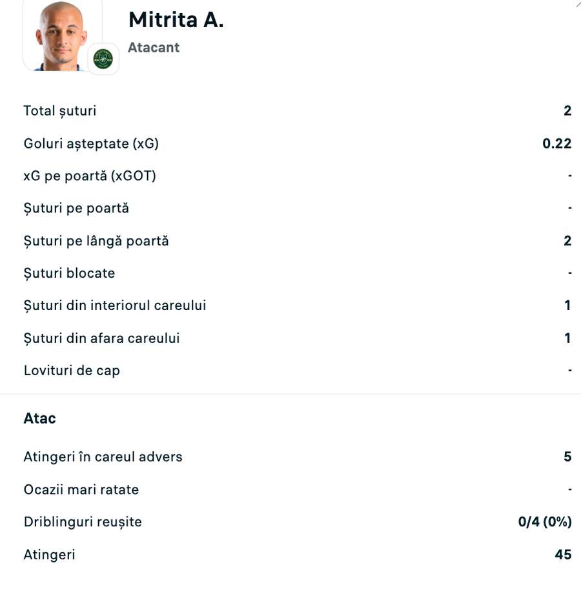Open the Total șuturi stat row
The image size is (581, 589).
59,110
